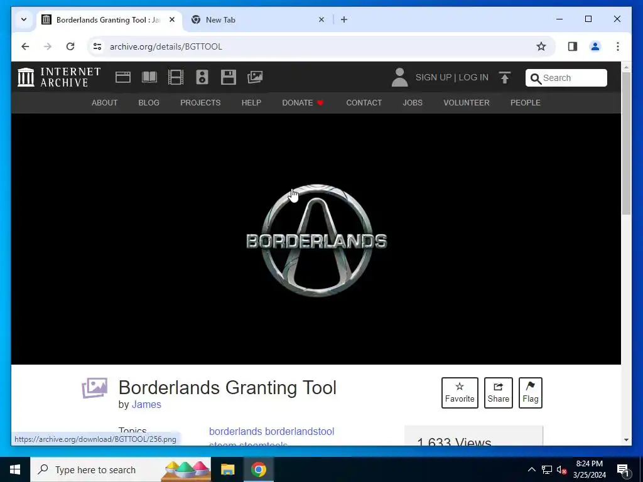Open the DONATE menu item
This screenshot has height=482, width=643.
303,103
